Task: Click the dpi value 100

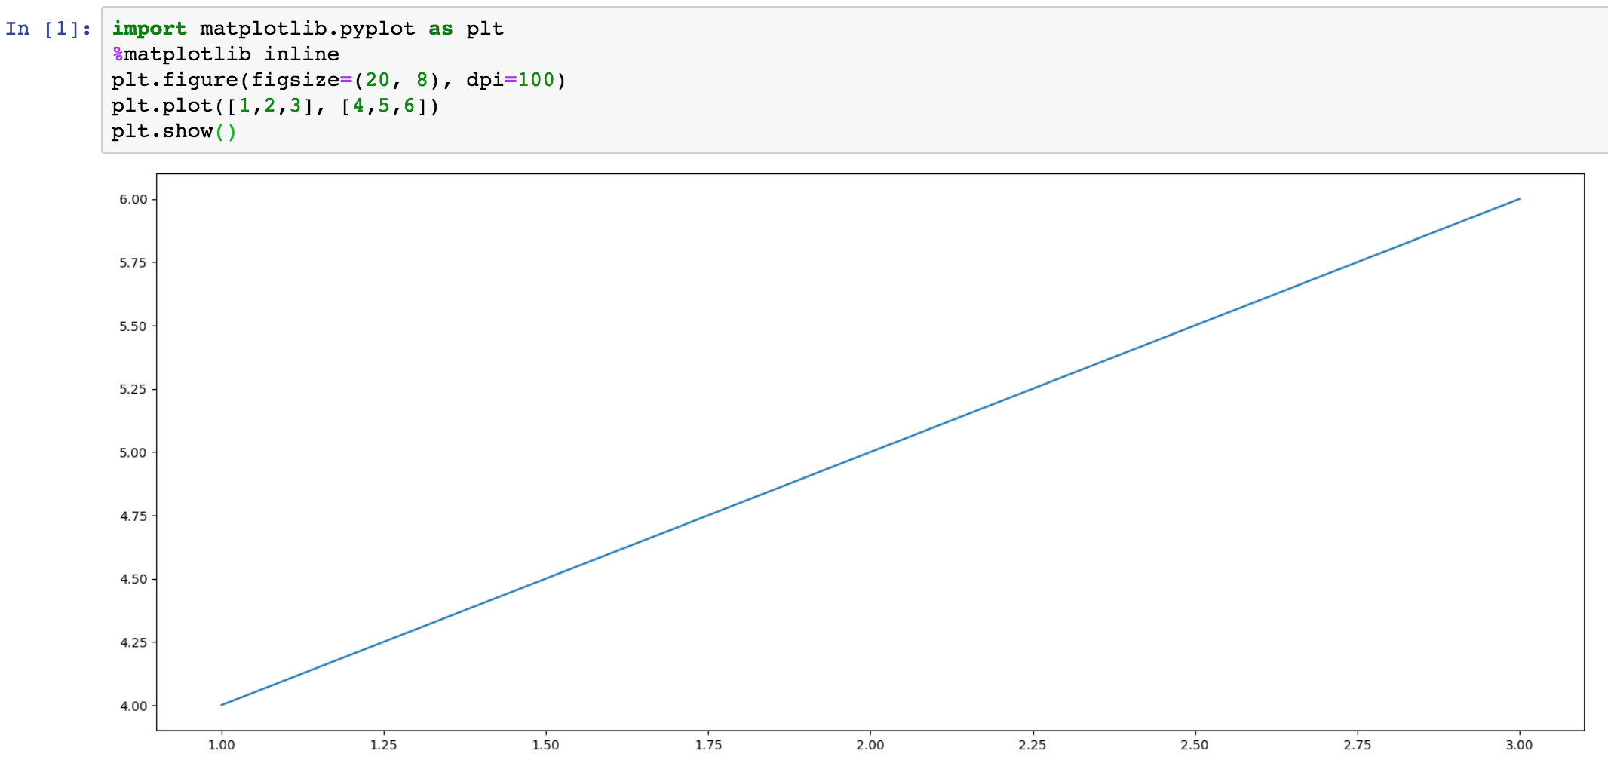Action: point(535,80)
